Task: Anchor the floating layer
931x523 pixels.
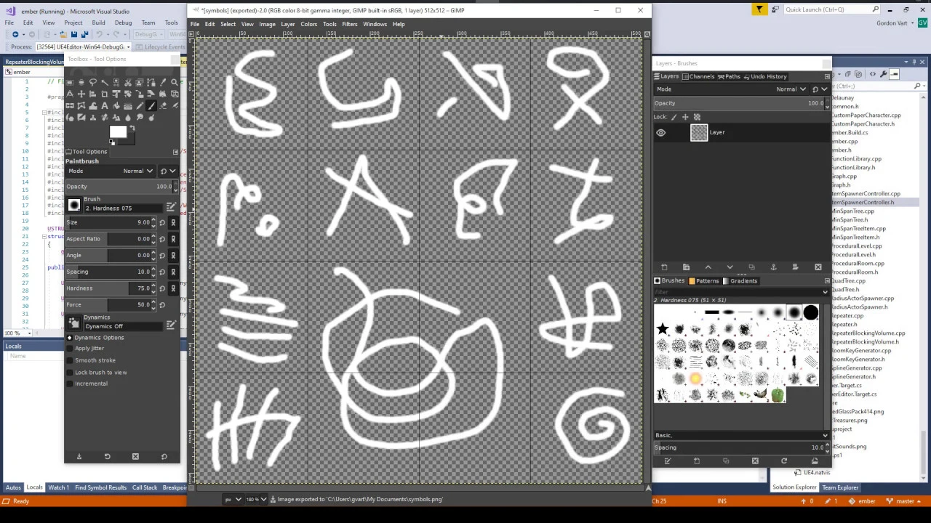Action: click(773, 267)
